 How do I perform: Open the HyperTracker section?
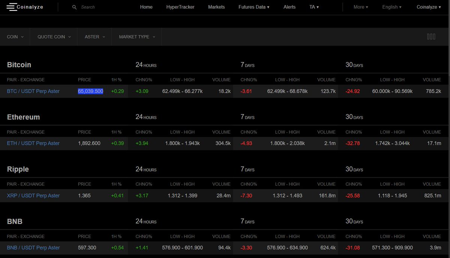click(180, 7)
